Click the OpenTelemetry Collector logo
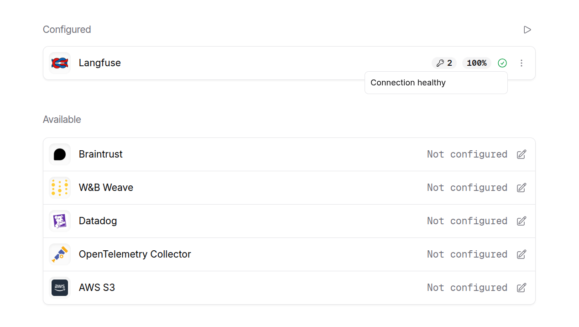Viewport: 579px width, 327px height. tap(60, 254)
